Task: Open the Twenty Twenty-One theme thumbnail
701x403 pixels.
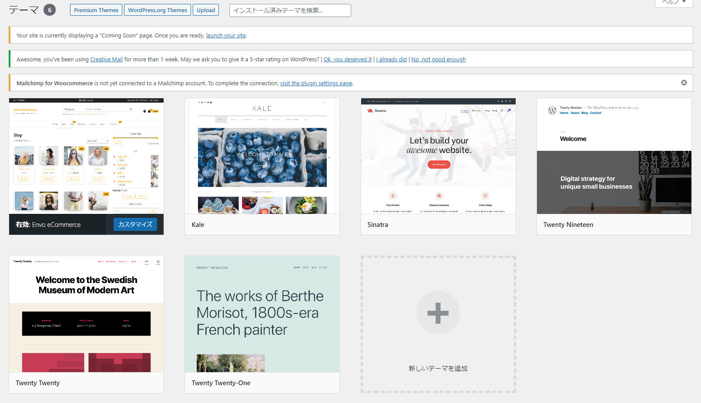Action: [x=262, y=314]
